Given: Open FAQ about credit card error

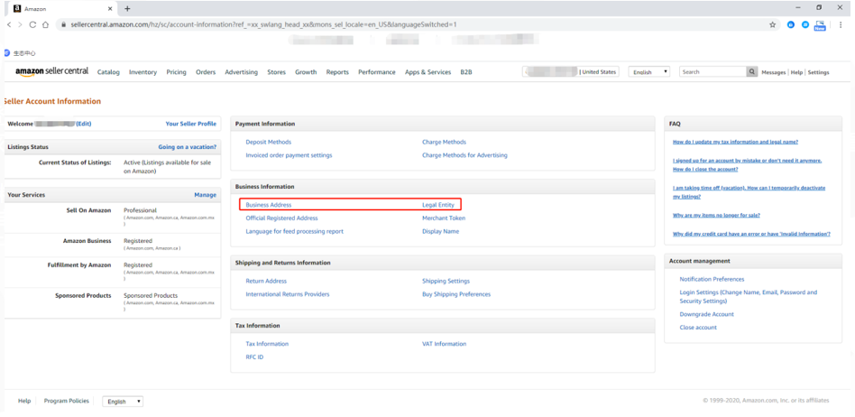Looking at the screenshot, I should 751,234.
